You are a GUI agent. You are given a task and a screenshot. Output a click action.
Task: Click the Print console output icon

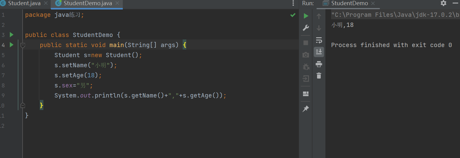(x=319, y=64)
